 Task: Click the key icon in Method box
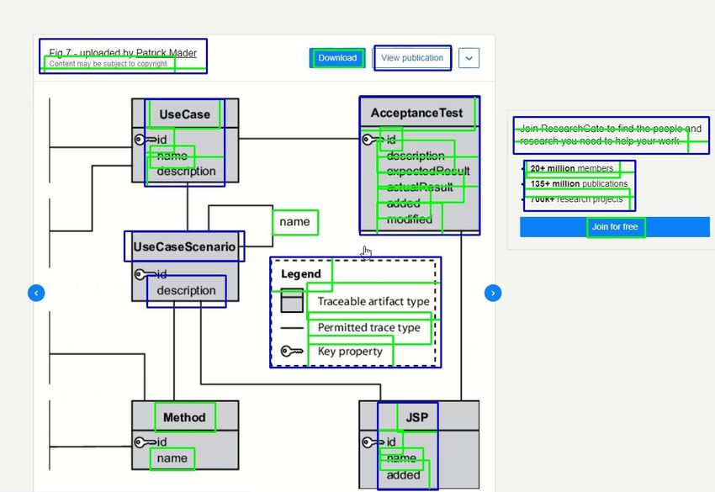[x=144, y=442]
